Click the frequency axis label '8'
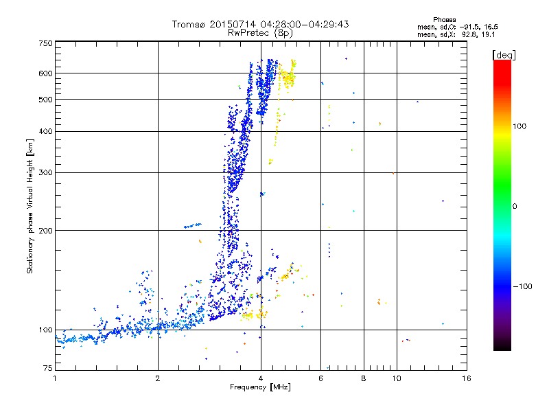 [x=364, y=378]
